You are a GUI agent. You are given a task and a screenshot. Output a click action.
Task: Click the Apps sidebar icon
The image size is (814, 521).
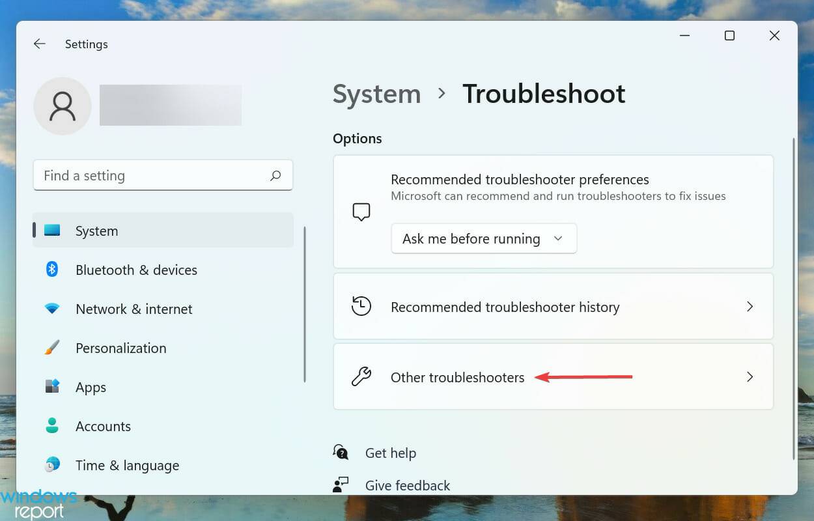tap(52, 387)
